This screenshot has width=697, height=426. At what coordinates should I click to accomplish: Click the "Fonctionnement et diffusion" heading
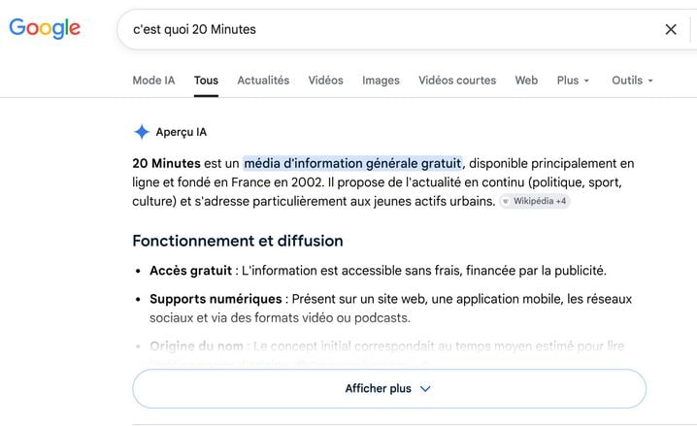[238, 241]
